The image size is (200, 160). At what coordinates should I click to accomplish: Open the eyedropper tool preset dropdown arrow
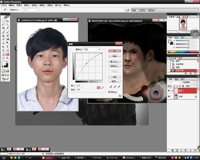tap(8, 10)
